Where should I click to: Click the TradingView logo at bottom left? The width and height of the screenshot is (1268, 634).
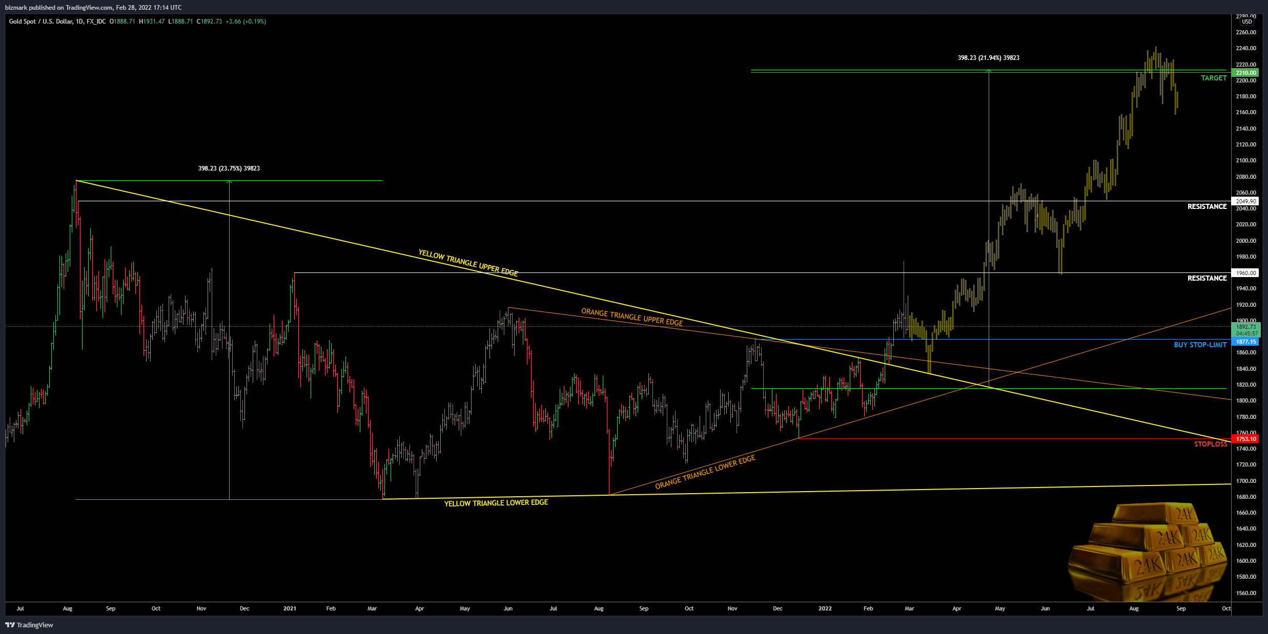[29, 625]
